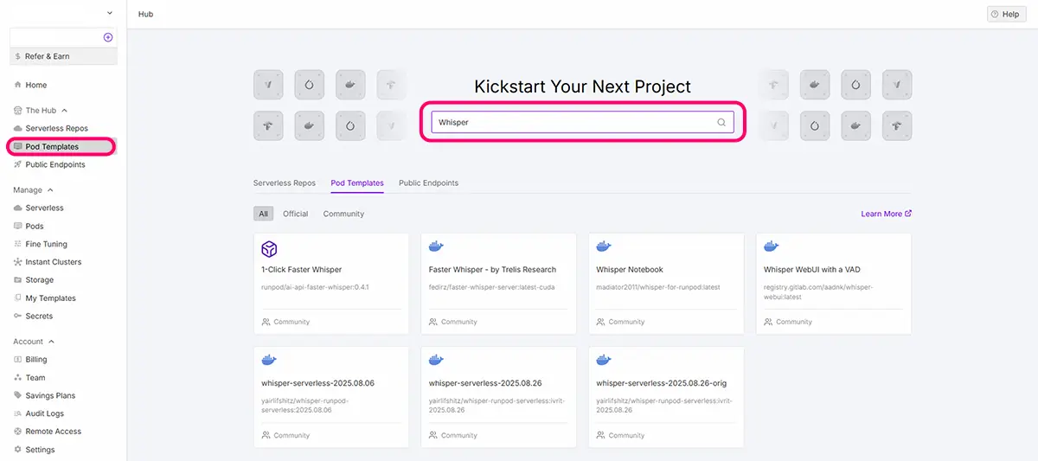1038x461 pixels.
Task: Open Storage in the Manage section
Action: pos(39,280)
